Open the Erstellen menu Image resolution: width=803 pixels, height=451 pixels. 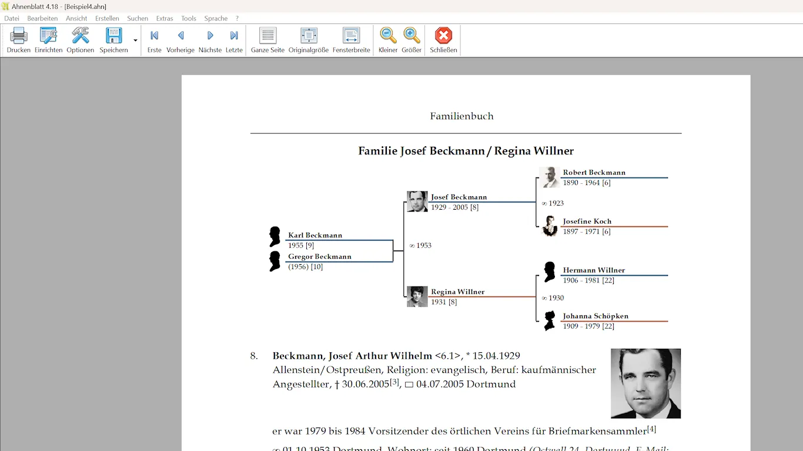[x=107, y=18]
